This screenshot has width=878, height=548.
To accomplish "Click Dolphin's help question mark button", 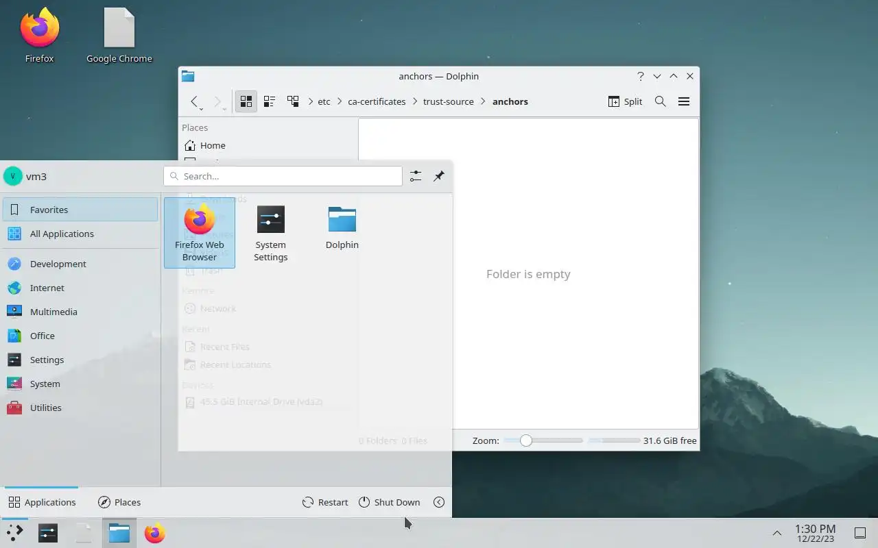I will click(640, 76).
